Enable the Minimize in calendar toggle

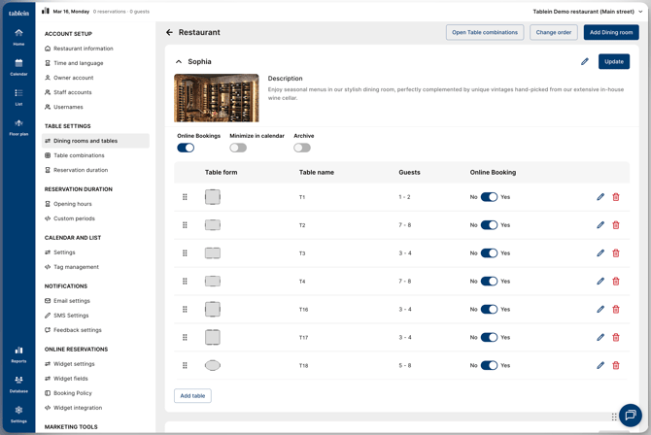[x=238, y=148]
